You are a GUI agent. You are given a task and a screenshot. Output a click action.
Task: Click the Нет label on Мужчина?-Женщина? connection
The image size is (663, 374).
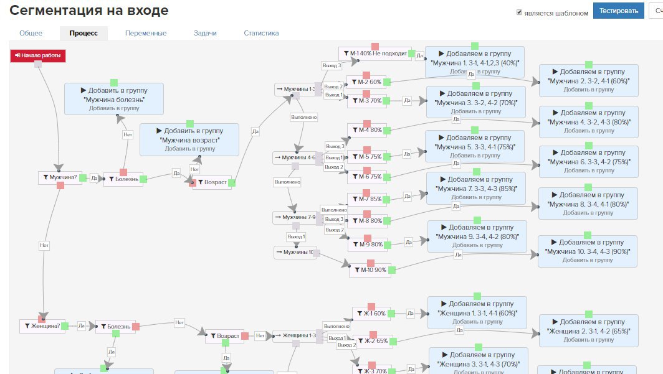(44, 245)
